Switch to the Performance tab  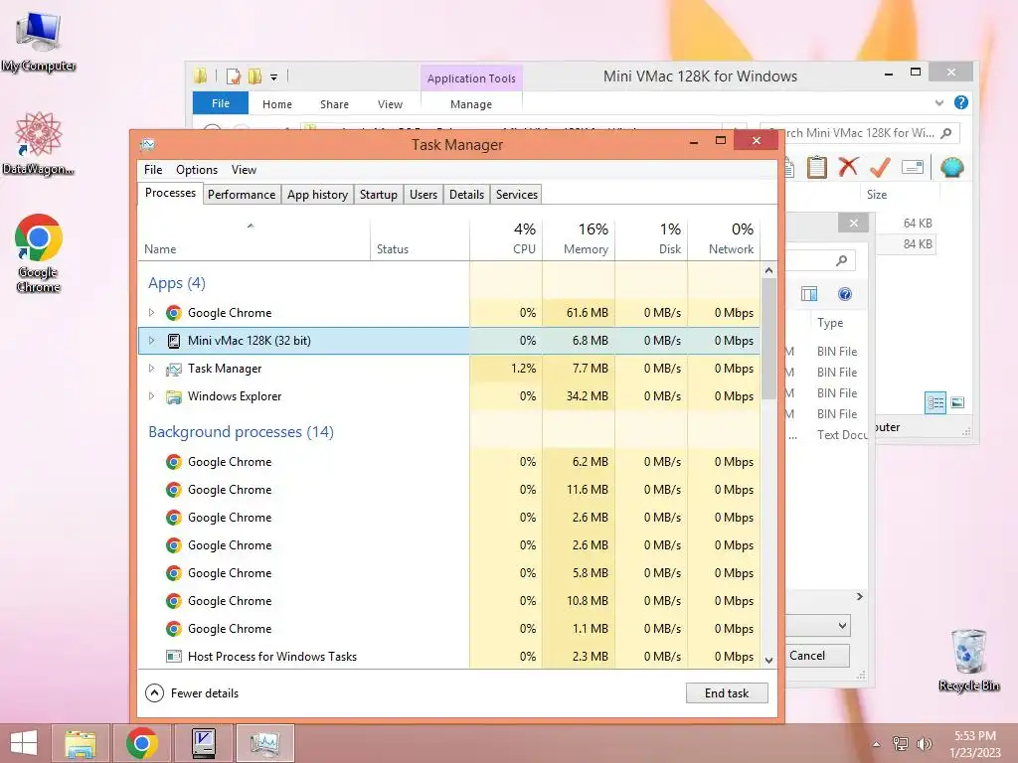point(242,195)
